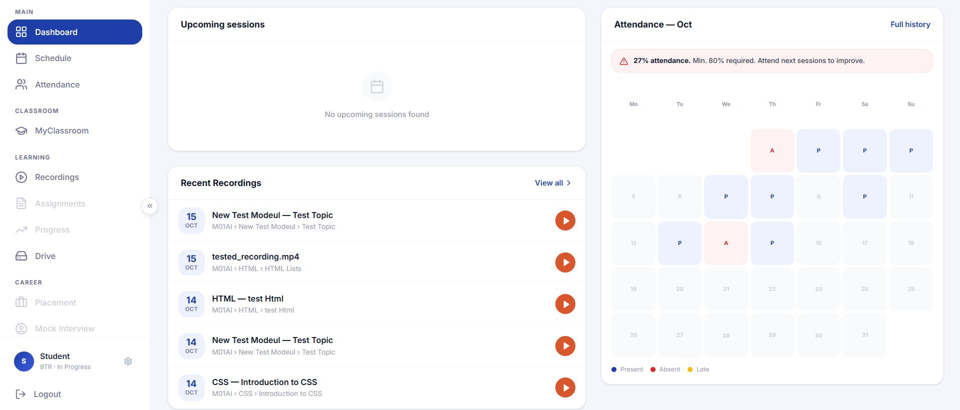Select the third-row Tuesday present cell
The width and height of the screenshot is (960, 410).
(680, 243)
